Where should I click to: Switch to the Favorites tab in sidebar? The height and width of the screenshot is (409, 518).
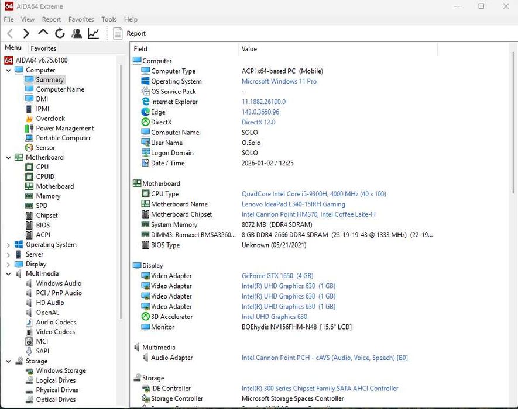(43, 48)
